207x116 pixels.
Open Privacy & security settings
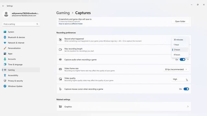(21, 81)
